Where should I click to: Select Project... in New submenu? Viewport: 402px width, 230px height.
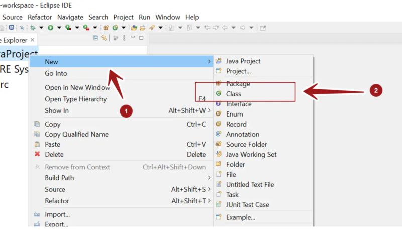[263, 71]
